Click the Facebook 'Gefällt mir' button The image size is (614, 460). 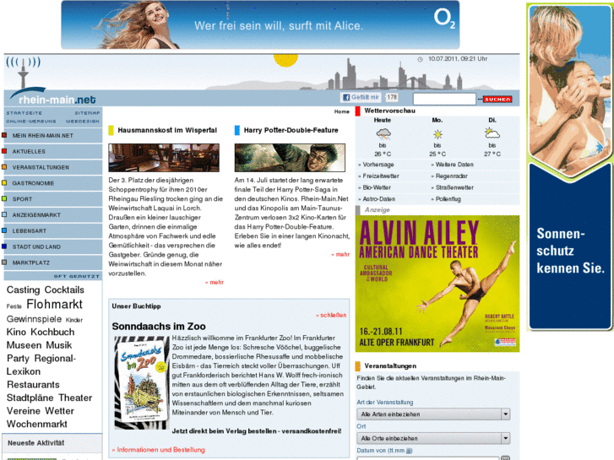(361, 97)
